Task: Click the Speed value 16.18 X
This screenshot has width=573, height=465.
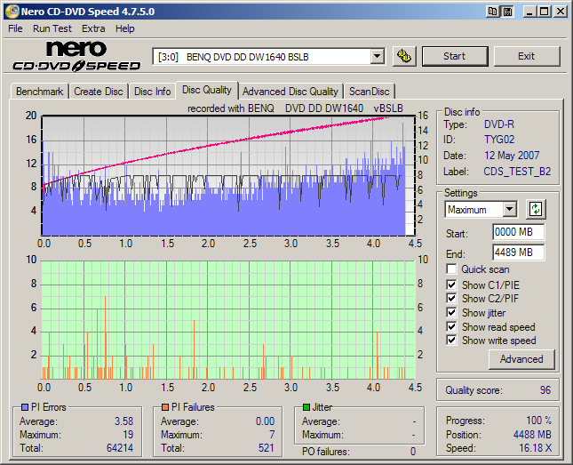Action: [x=536, y=448]
